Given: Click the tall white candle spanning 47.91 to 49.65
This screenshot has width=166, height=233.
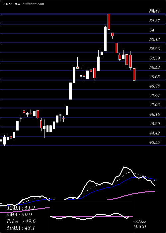Looking at the screenshot, I should tap(70, 91).
